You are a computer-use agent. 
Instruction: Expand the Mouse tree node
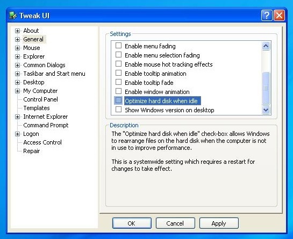tap(17, 48)
